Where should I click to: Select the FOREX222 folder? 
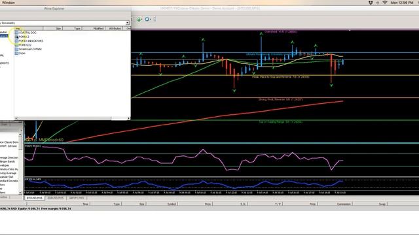tap(25, 45)
